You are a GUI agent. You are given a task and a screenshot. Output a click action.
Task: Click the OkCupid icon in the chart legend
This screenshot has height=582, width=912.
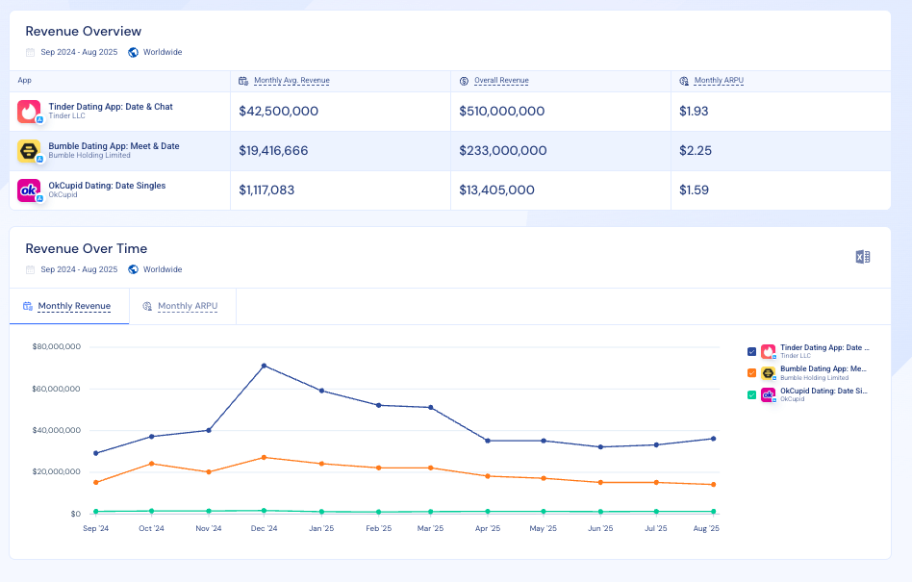[768, 394]
